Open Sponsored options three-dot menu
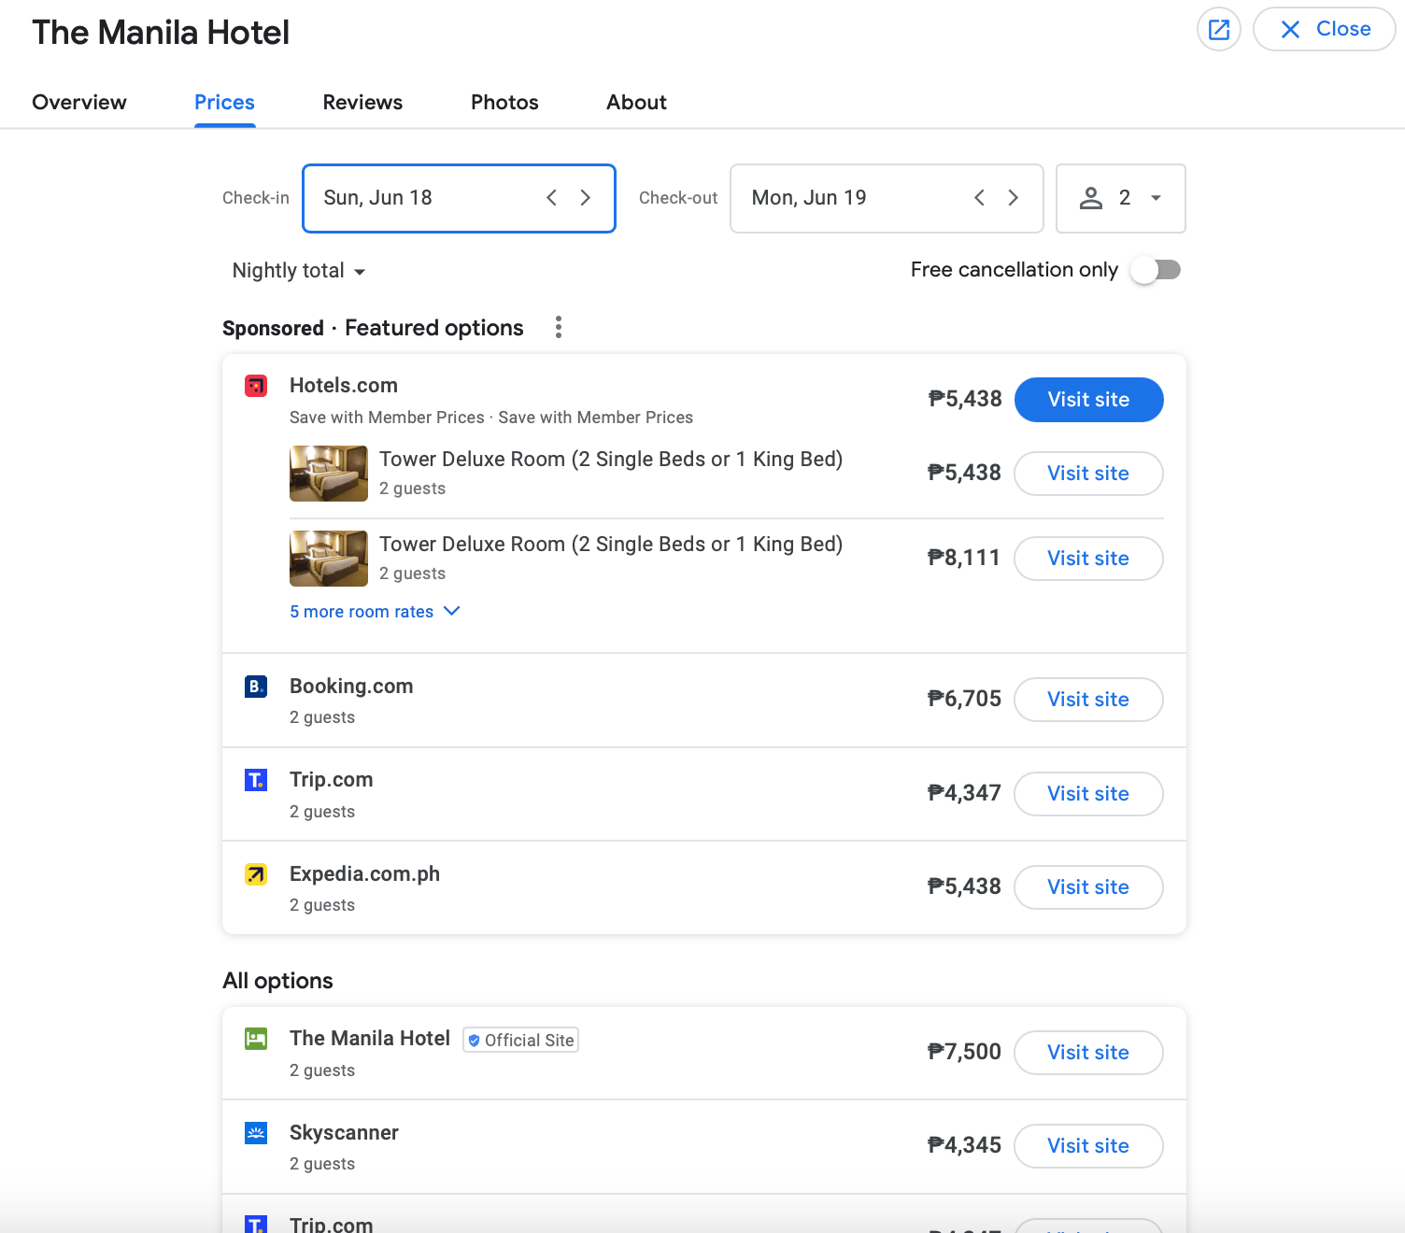Viewport: 1405px width, 1233px height. (x=559, y=327)
